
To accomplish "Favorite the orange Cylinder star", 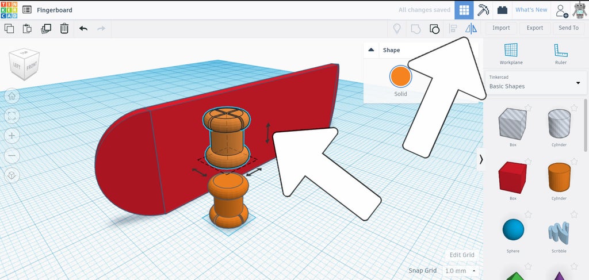I will [x=574, y=162].
